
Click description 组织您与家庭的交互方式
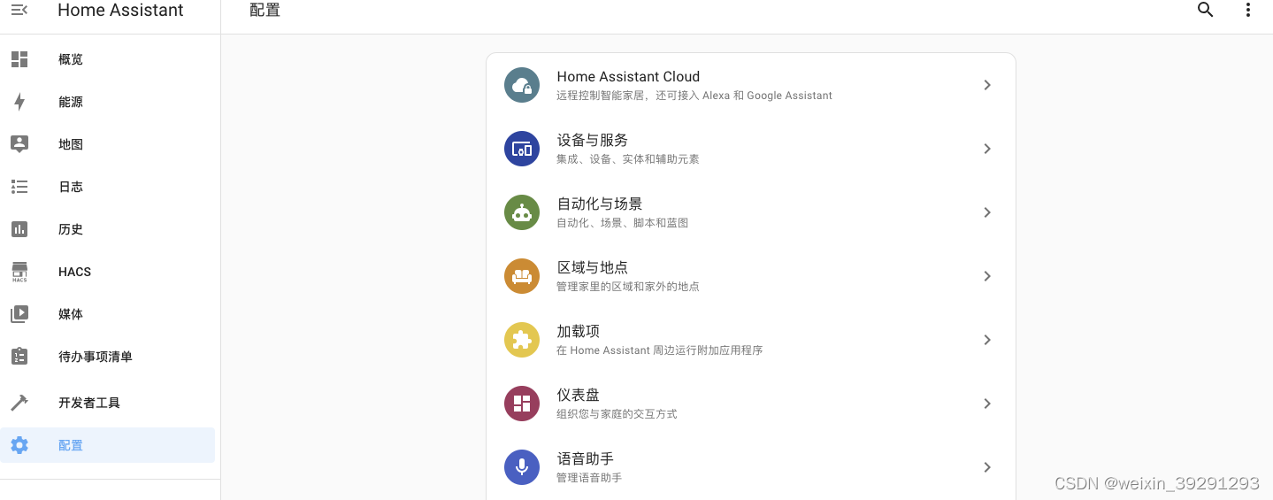click(x=617, y=414)
